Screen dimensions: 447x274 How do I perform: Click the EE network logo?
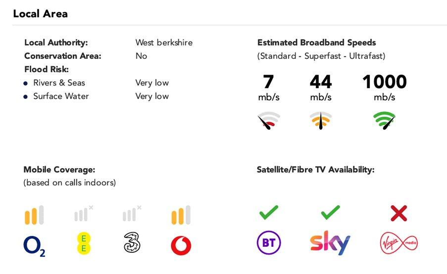[x=83, y=243]
